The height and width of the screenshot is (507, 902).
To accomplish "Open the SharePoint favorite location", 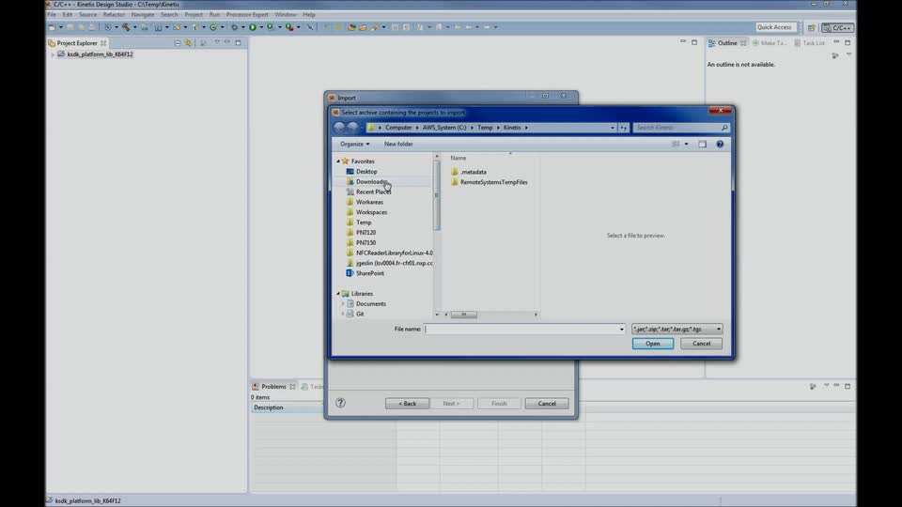I will coord(369,273).
